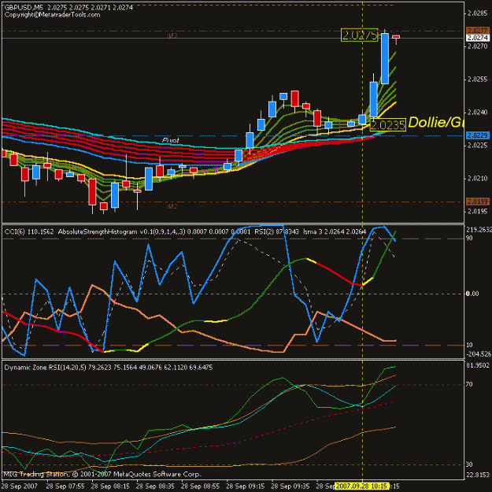This screenshot has height=492, width=492.
Task: Click the Copyright@MetatraderTools.com label
Action: click(52, 15)
